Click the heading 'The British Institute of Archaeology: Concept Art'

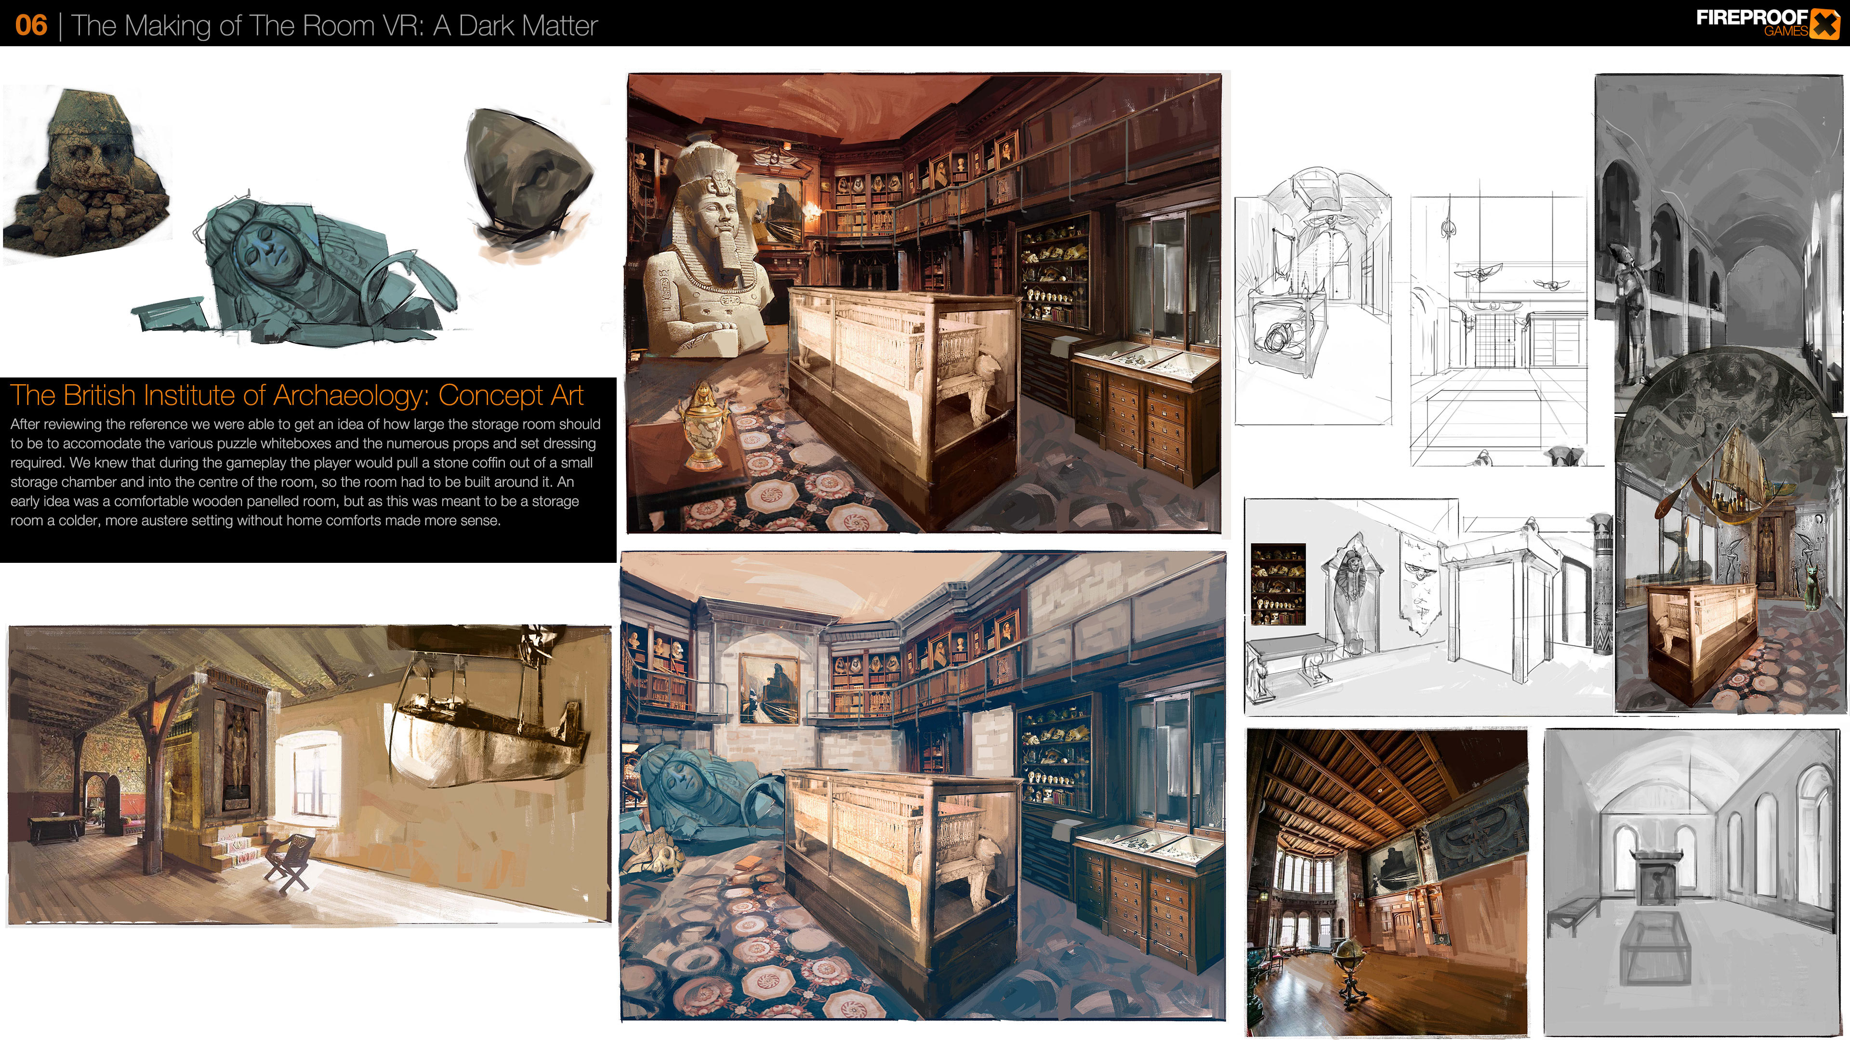[x=297, y=395]
